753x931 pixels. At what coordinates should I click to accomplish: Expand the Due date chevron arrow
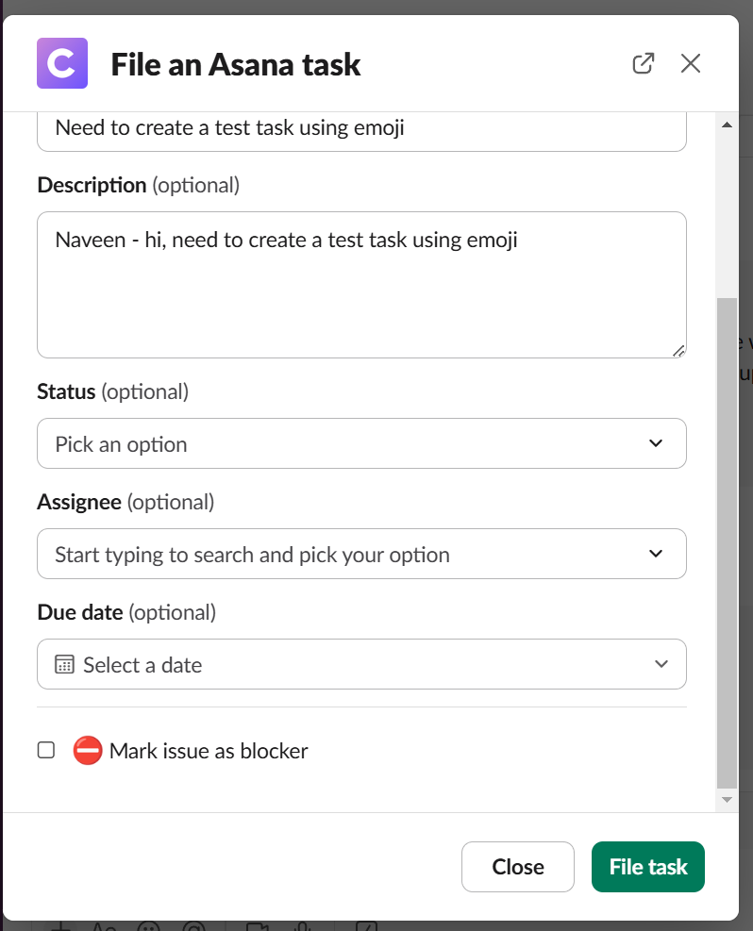pos(661,665)
